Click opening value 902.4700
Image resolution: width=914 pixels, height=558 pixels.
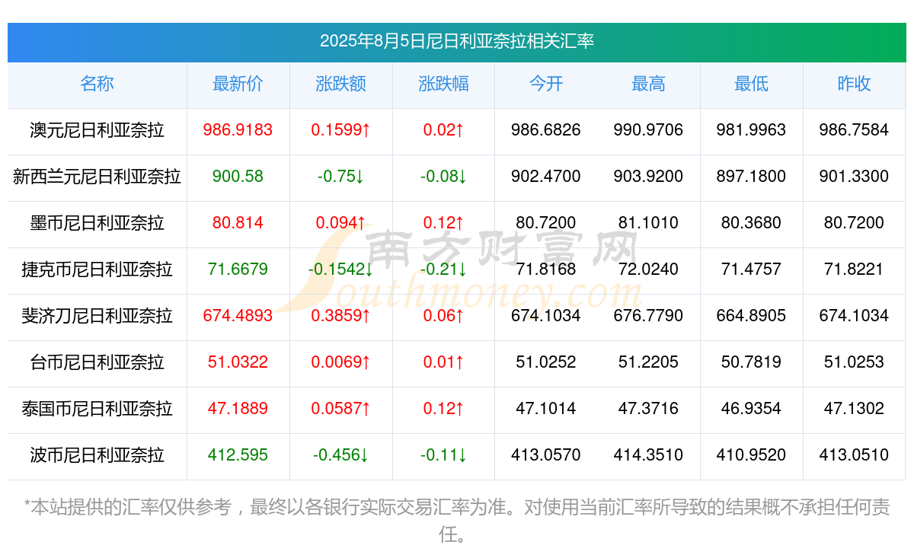pyautogui.click(x=546, y=177)
